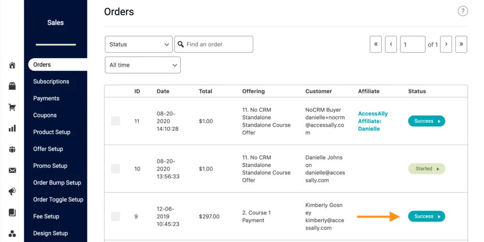Click the magnifier icon in search box

point(181,44)
